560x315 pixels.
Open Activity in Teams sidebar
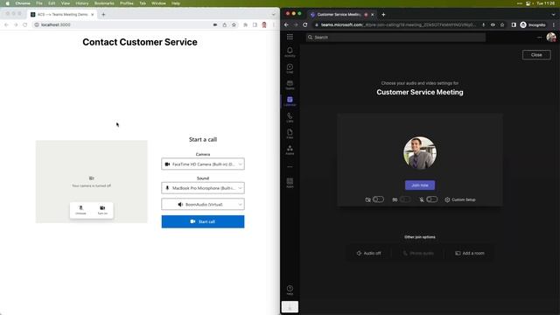[290, 52]
